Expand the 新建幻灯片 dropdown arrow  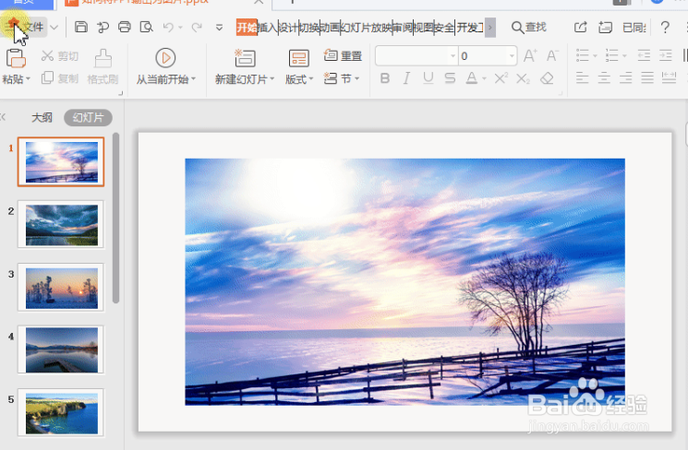click(x=272, y=79)
